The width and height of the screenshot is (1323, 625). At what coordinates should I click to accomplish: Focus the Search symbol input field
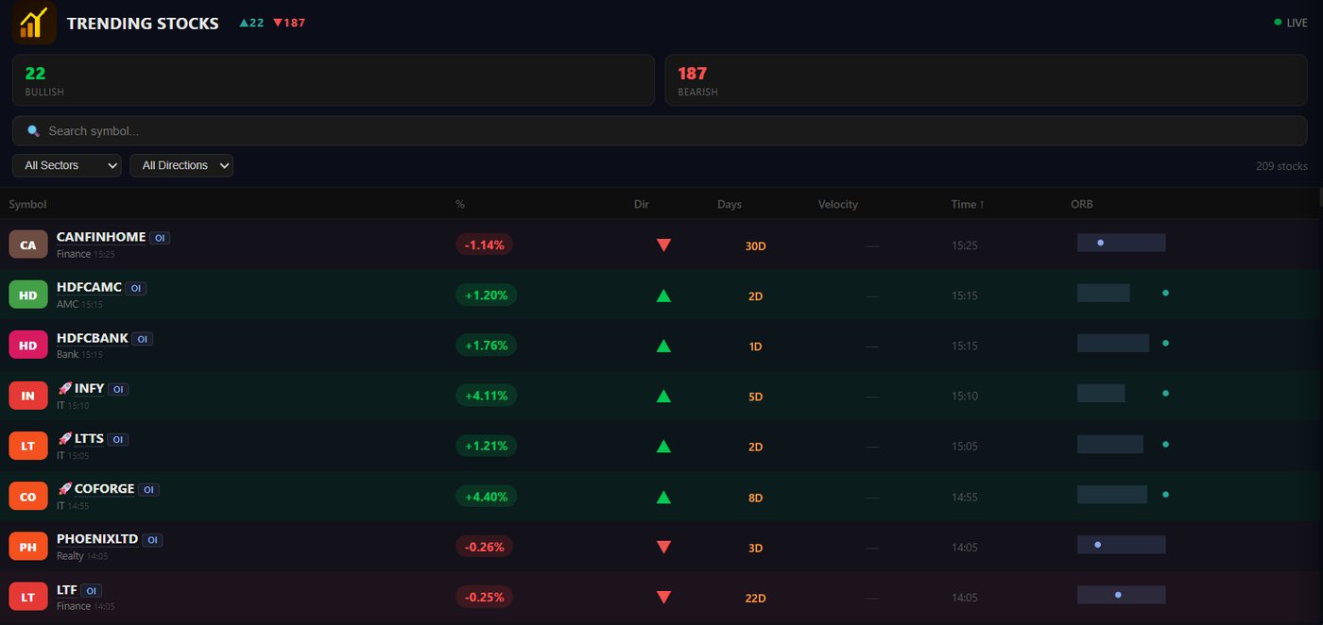pyautogui.click(x=660, y=131)
